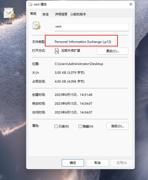Viewport: 148px width, 180px height.
Task: Click the Personal Information Exchange file type text
Action: coord(83,42)
